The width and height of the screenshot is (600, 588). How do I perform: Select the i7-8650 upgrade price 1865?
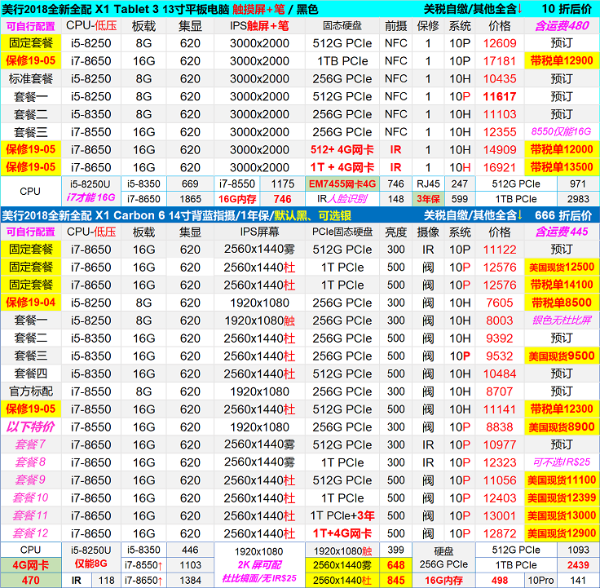tap(190, 199)
